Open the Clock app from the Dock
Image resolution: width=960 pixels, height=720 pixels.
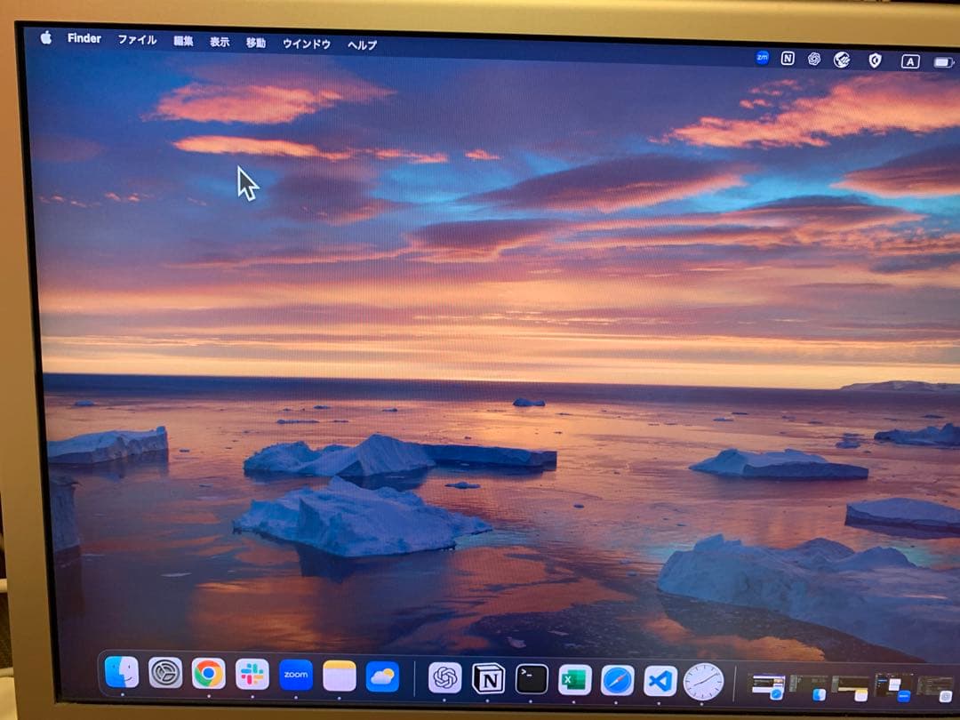click(x=705, y=682)
